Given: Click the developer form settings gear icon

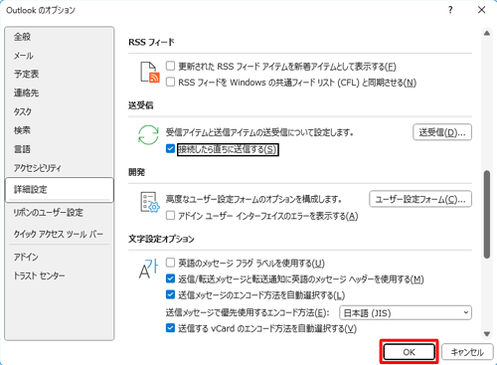Looking at the screenshot, I should pos(150,202).
